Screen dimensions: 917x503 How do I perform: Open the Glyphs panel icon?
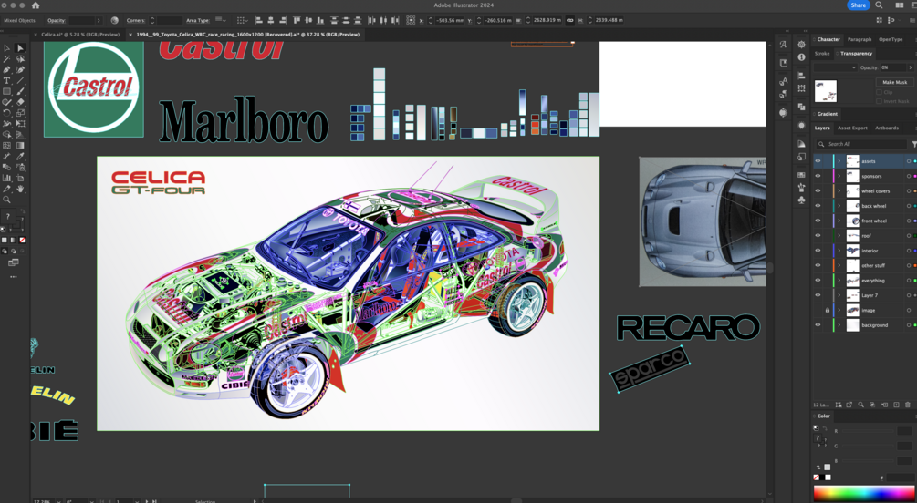(x=783, y=45)
